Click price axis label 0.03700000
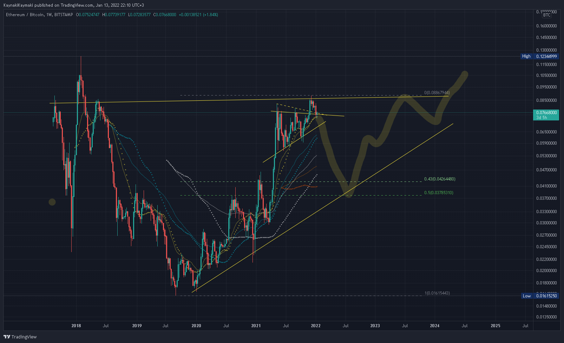Viewport: 564px width, 343px height. [x=546, y=198]
